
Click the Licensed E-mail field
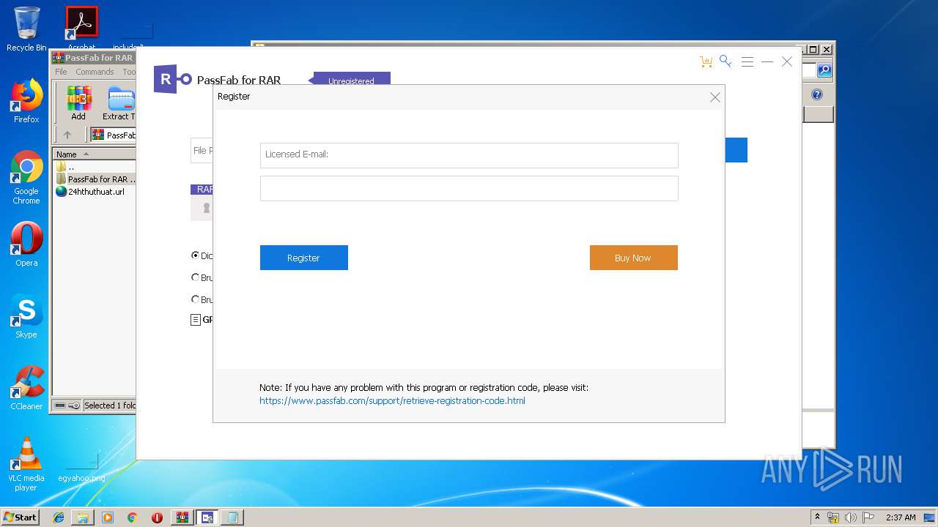pyautogui.click(x=469, y=155)
